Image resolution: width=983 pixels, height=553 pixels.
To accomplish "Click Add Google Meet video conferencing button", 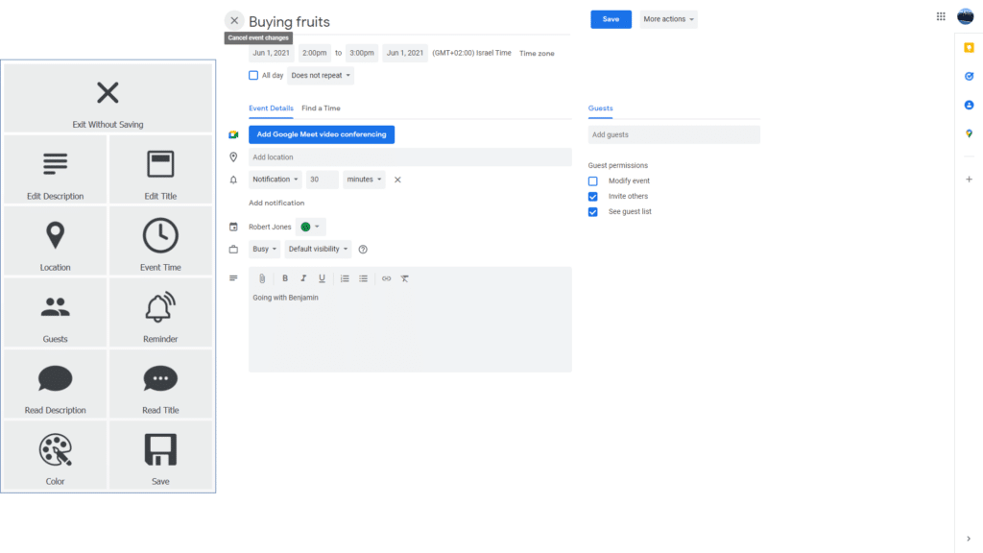I will 321,134.
